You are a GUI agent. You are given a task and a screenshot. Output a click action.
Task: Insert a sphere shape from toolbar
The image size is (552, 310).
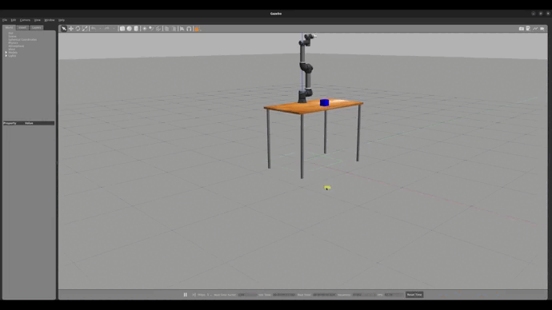(129, 29)
